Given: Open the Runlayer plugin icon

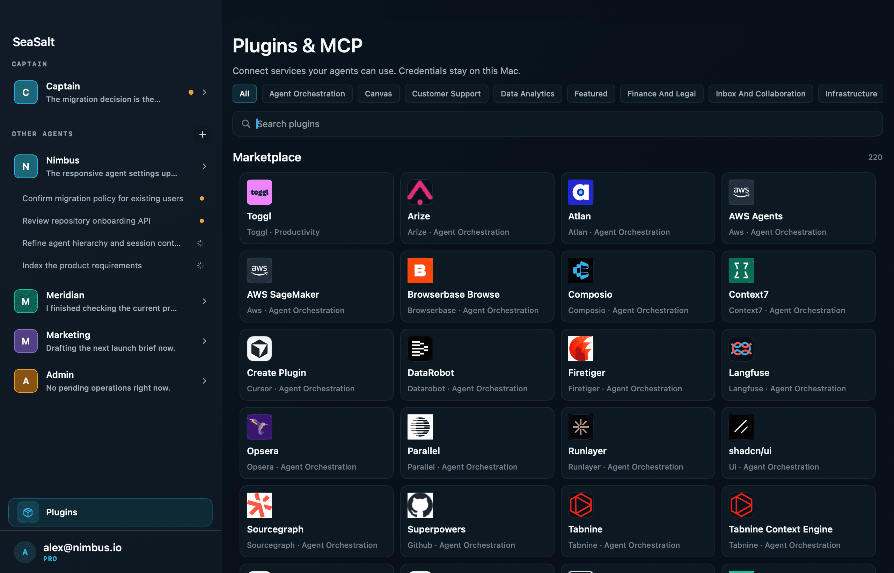Looking at the screenshot, I should (580, 427).
